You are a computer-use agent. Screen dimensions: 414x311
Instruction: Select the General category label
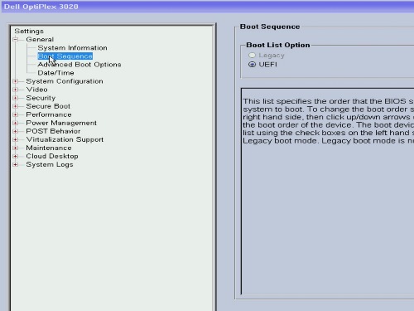click(40, 40)
